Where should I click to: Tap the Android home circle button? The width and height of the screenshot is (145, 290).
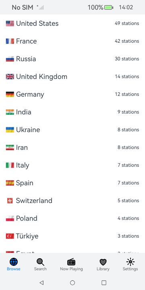(72, 283)
